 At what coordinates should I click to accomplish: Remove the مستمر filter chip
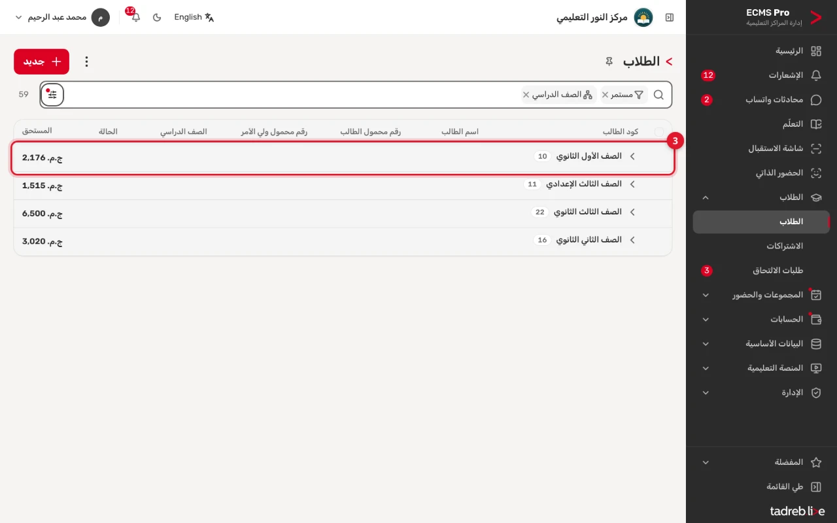[x=605, y=95]
